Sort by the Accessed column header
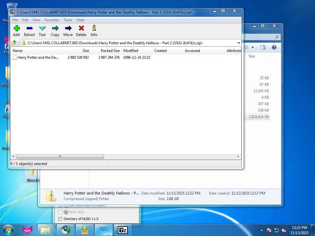 point(198,51)
